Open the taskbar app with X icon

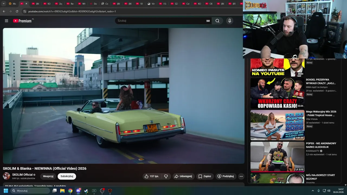pos(94,191)
